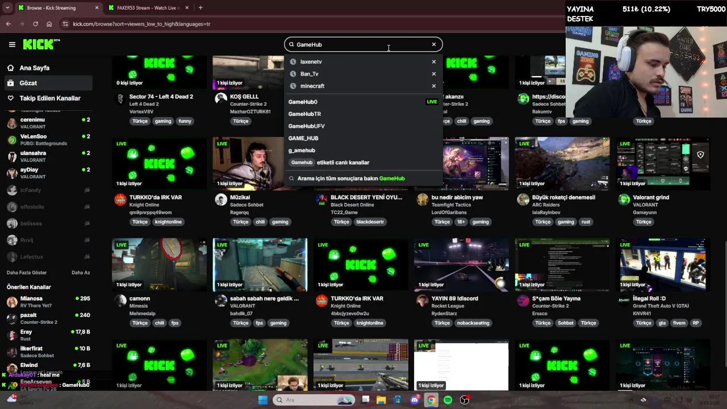Open the browser tab search dropdown
Screen dimensions: 727x409
click(7, 8)
